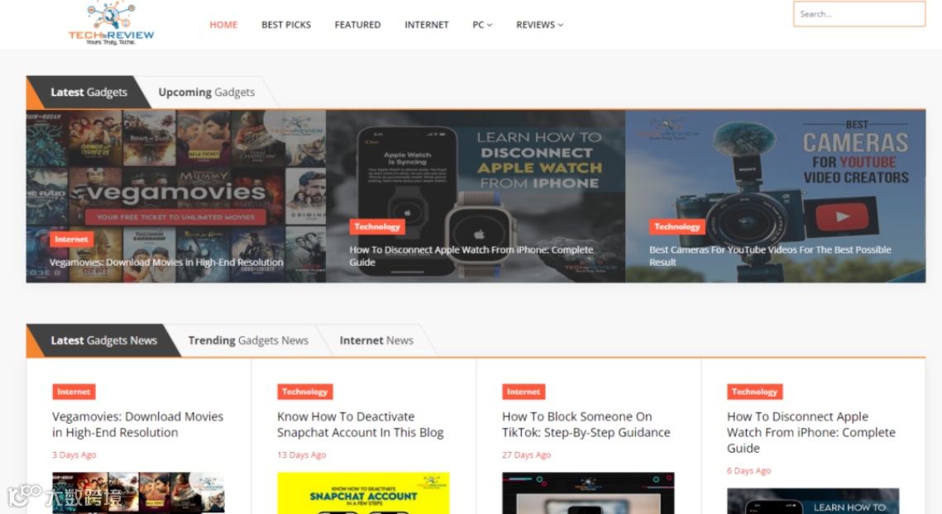This screenshot has height=514, width=942.
Task: Open article Vegamovies: Download Movies in High-End Resolution
Action: click(x=137, y=425)
